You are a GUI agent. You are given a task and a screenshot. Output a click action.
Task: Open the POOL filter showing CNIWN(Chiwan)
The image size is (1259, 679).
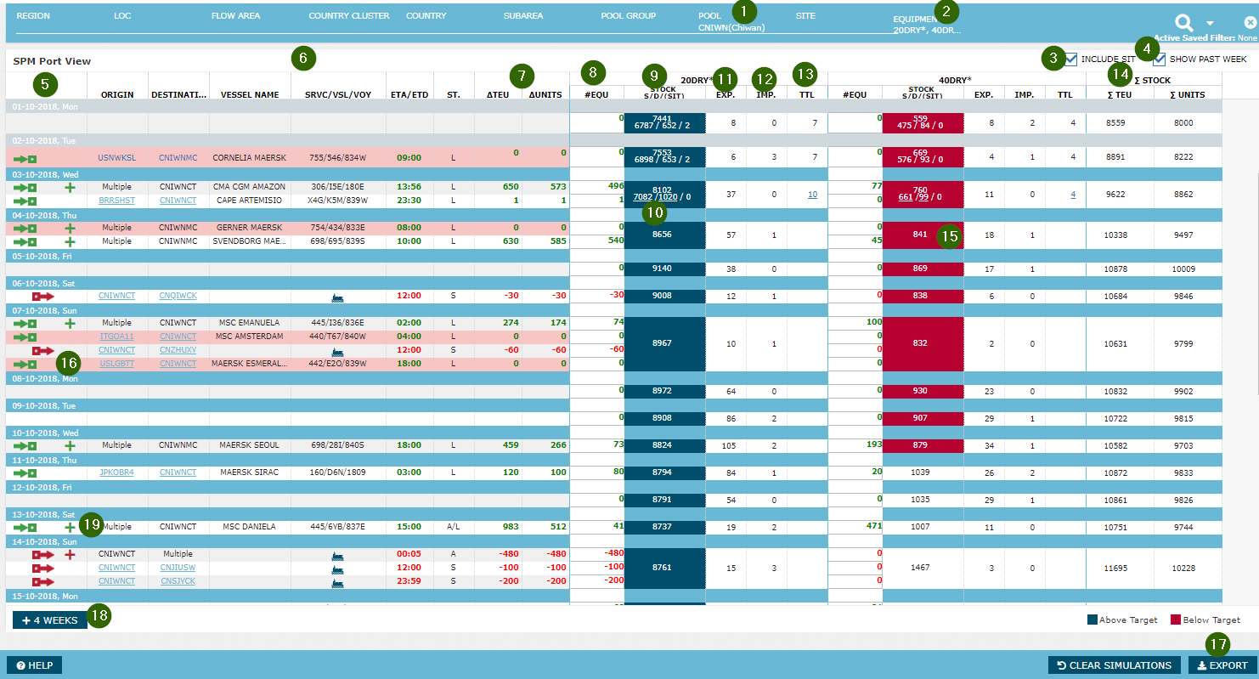731,27
